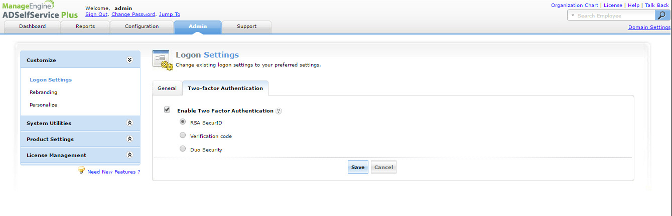This screenshot has height=216, width=672.
Task: Expand the Product Settings section chevron
Action: point(129,139)
